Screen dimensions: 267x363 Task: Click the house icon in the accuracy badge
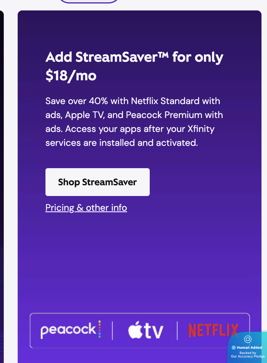pos(248,339)
